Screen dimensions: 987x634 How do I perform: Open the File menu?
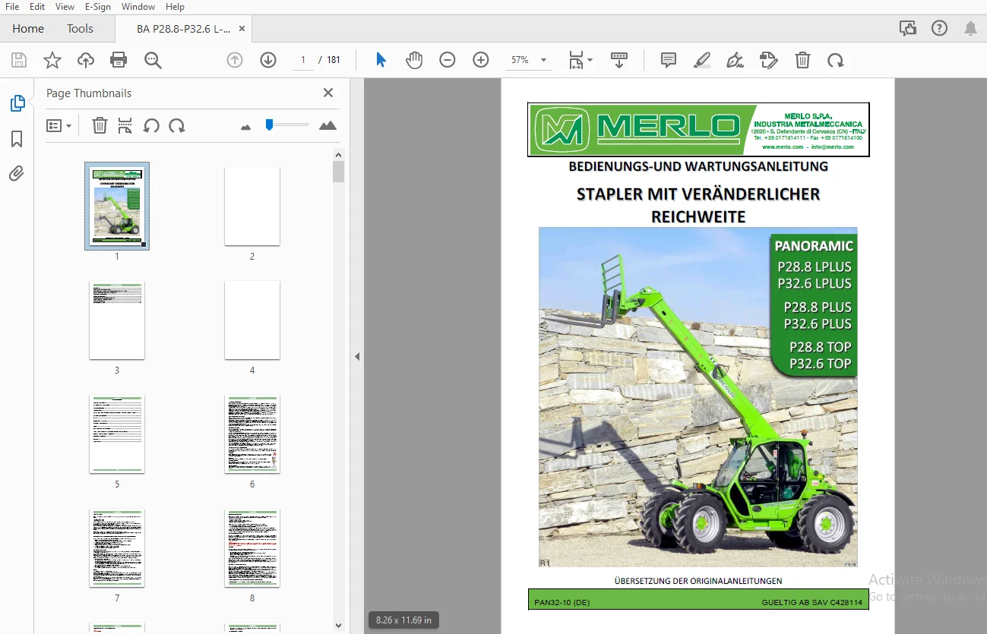coord(12,7)
